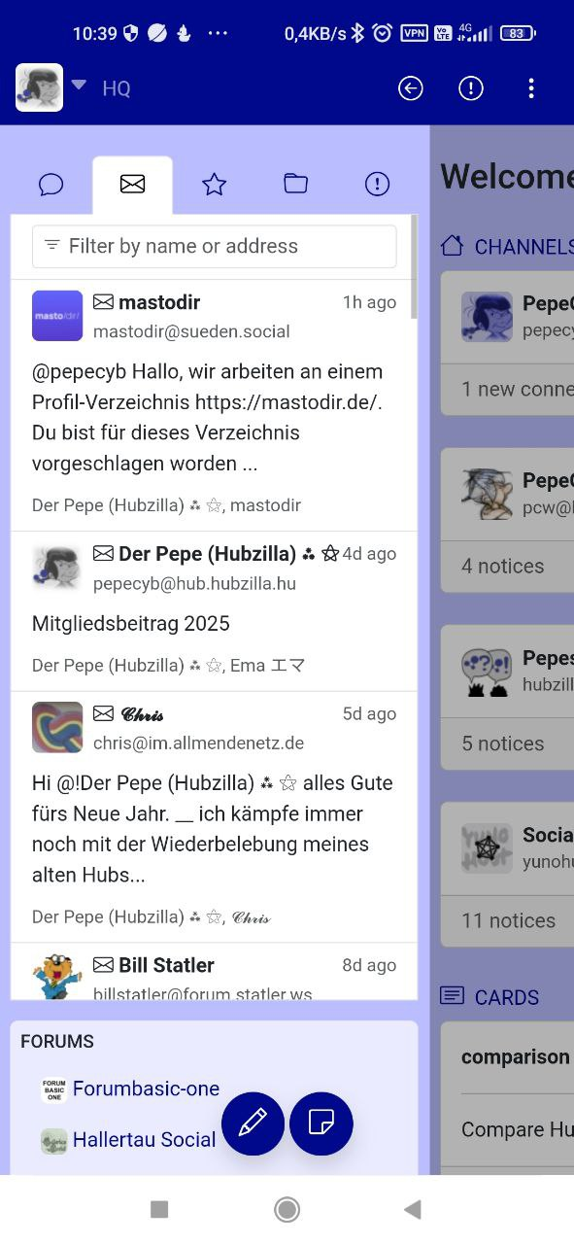Screen dimensions: 574x1244
Task: Open the Bill Statler message entry
Action: point(215,972)
